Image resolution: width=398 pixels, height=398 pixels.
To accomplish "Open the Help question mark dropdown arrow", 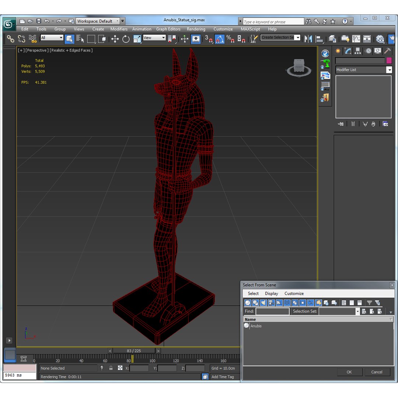I will 351,22.
